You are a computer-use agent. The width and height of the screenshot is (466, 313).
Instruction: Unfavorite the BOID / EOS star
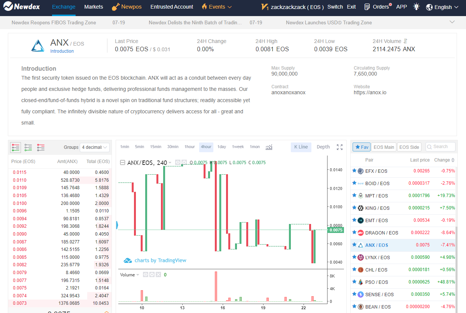point(354,183)
